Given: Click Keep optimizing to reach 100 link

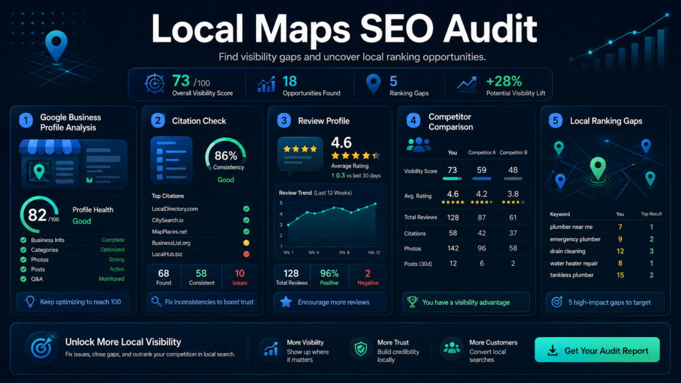Looking at the screenshot, I should (73, 301).
